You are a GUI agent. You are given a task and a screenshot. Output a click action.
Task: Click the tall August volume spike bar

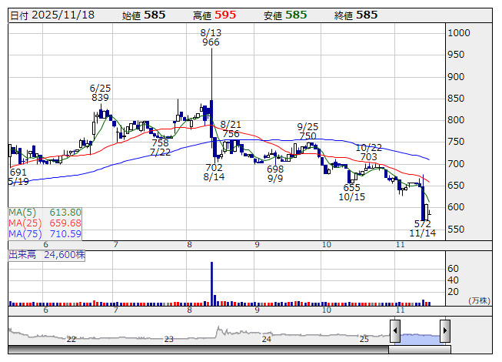tap(211, 283)
